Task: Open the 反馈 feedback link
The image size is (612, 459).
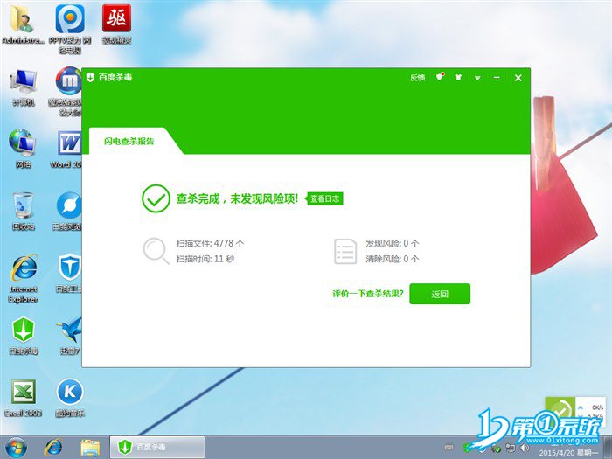Action: 417,78
